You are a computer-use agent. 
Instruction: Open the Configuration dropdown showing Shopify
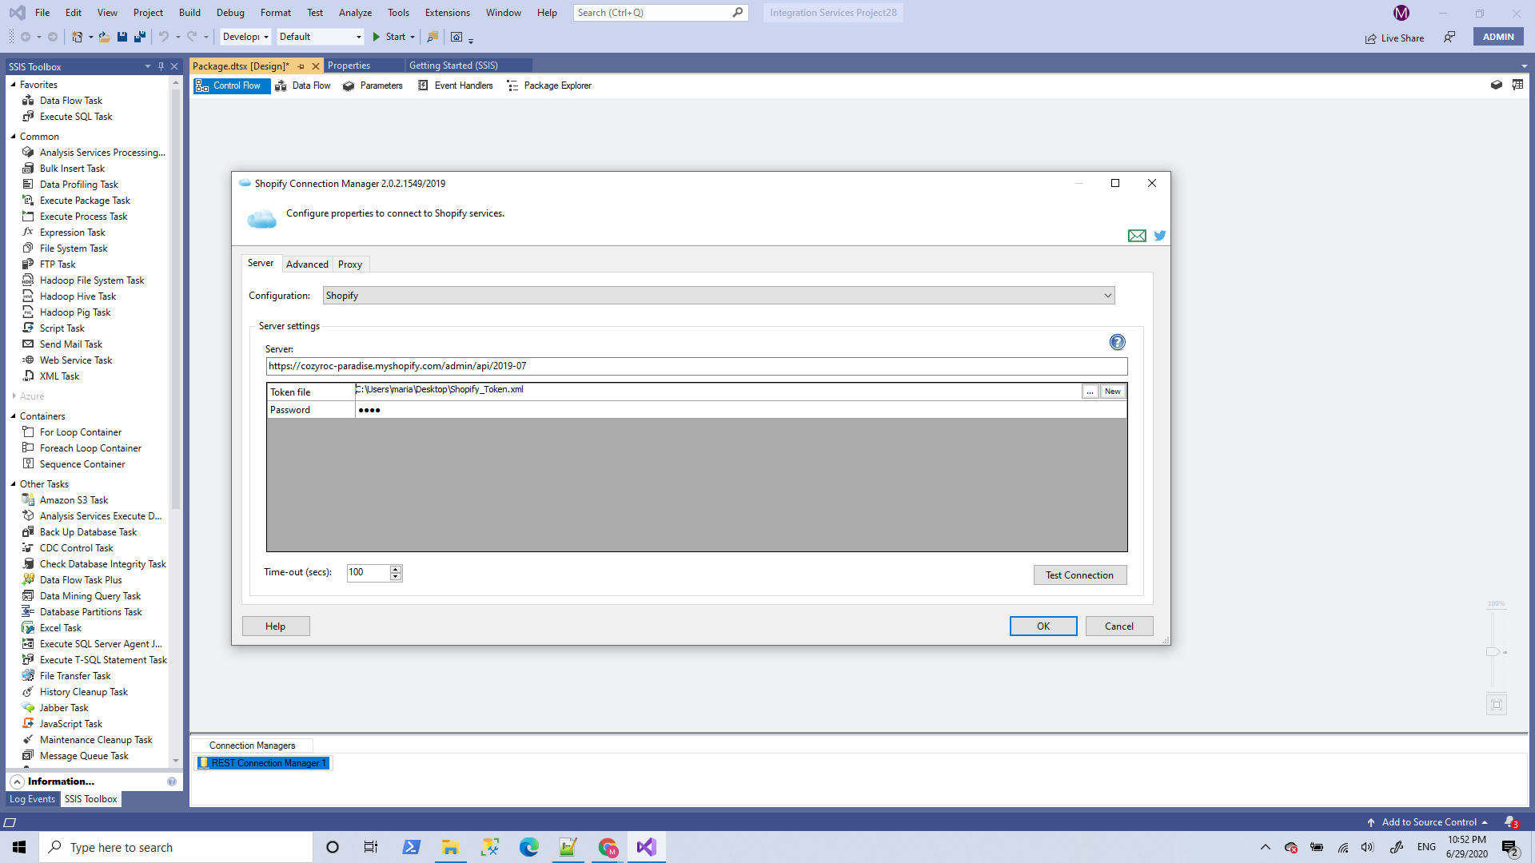pos(1107,296)
